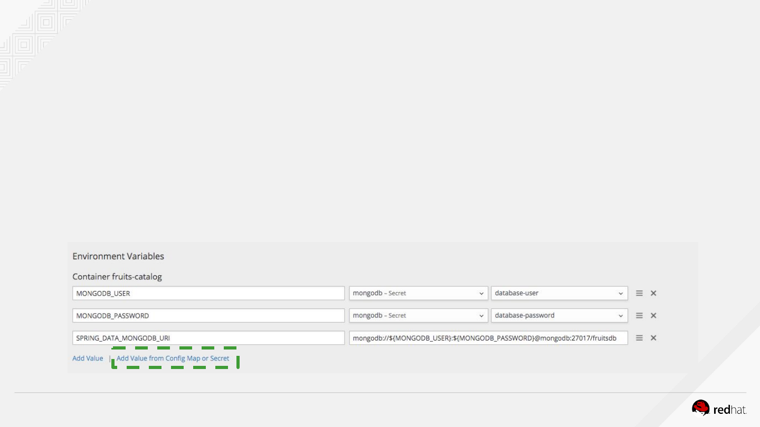Open the mongodb Secret dropdown for MONGODB_PASSWORD

click(x=419, y=315)
